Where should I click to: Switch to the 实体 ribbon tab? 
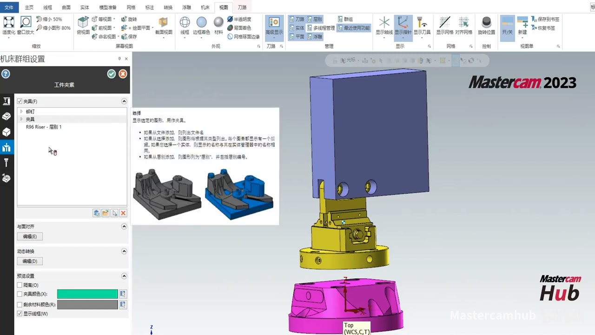coord(85,7)
